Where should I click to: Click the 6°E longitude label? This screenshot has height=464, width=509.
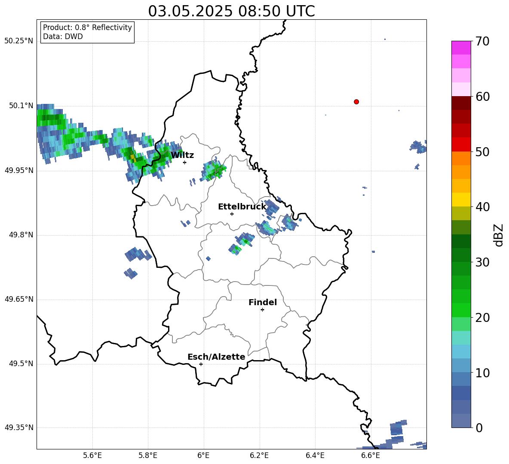coord(203,455)
